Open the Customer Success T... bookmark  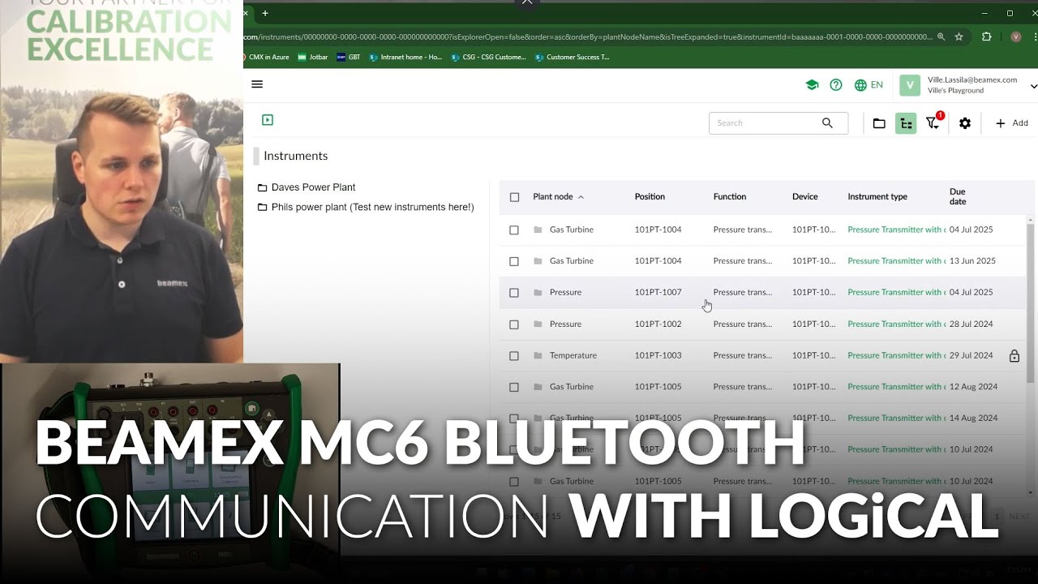[572, 58]
